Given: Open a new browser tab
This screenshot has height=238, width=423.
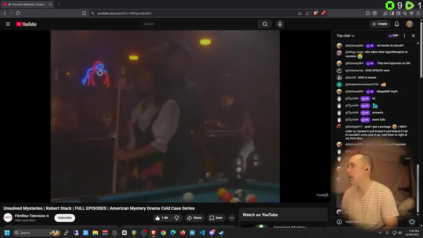Looking at the screenshot, I should (x=58, y=4).
